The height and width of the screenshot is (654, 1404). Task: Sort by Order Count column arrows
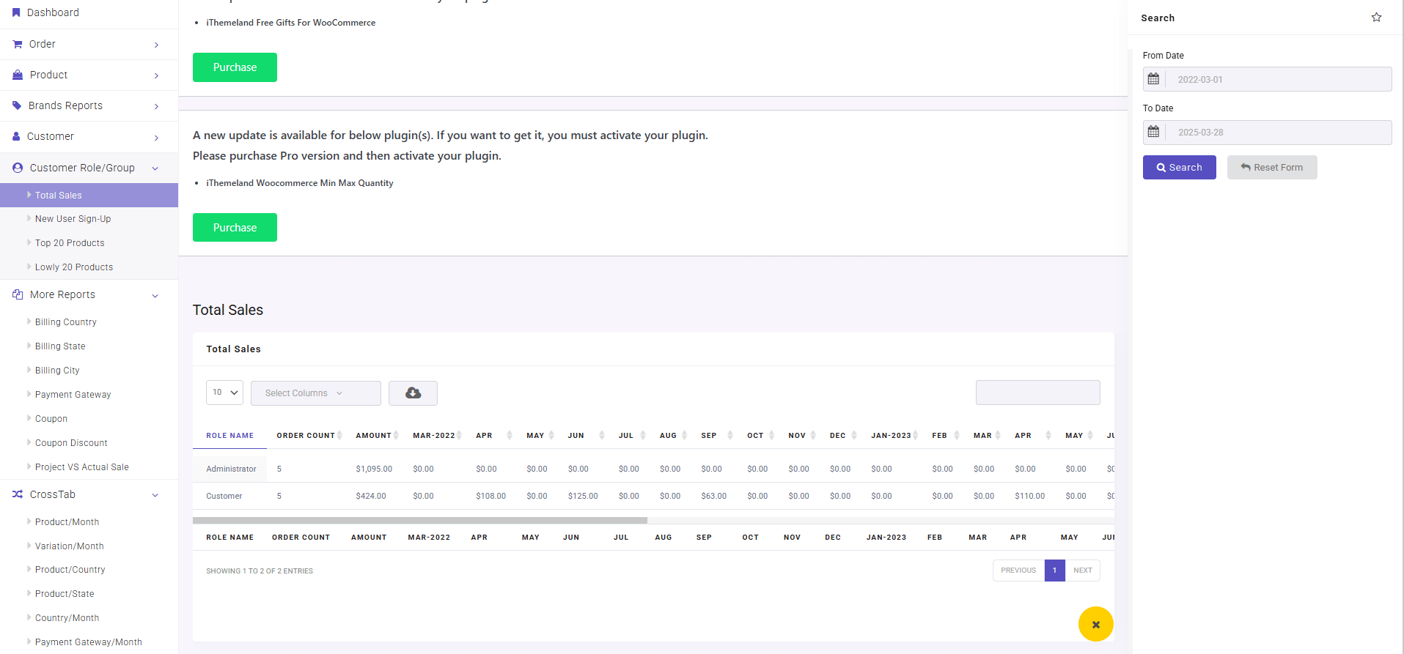click(x=339, y=435)
